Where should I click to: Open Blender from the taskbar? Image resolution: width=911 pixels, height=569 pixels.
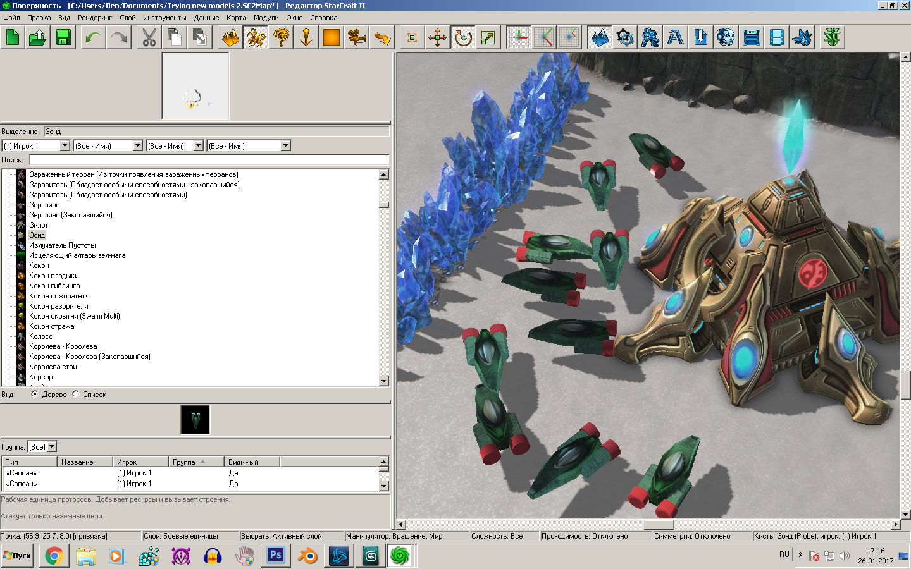(307, 556)
